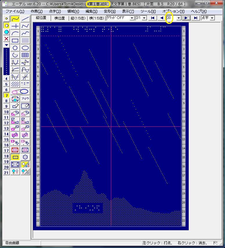Switch to 横位置 view
Screen dimensions: 225x248
60,18
